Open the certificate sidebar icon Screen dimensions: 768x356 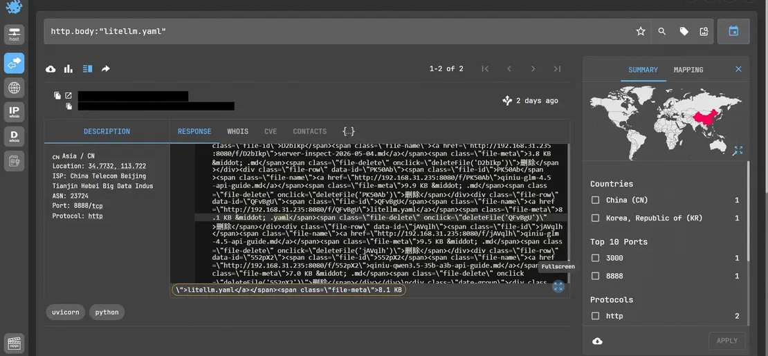click(15, 160)
